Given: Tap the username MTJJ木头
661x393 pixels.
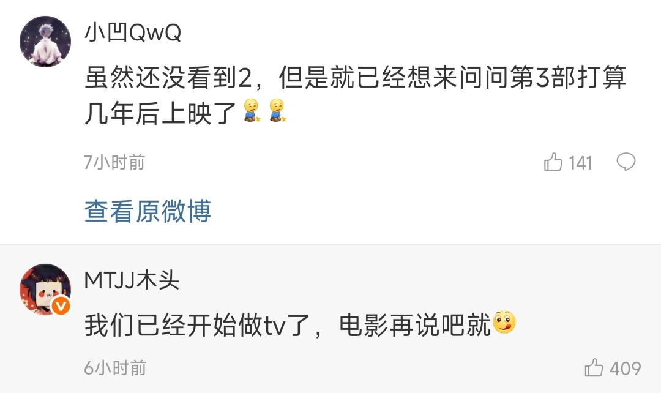Looking at the screenshot, I should (132, 280).
